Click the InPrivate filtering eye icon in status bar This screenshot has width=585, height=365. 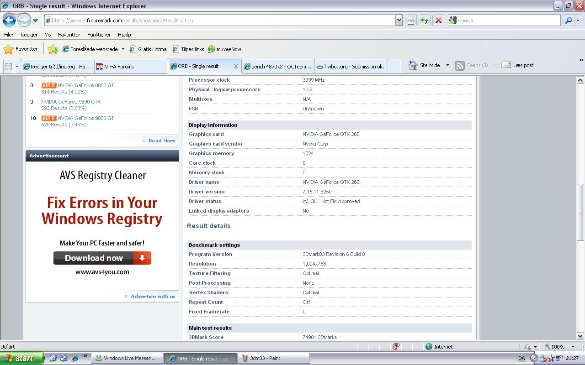pyautogui.click(x=396, y=347)
